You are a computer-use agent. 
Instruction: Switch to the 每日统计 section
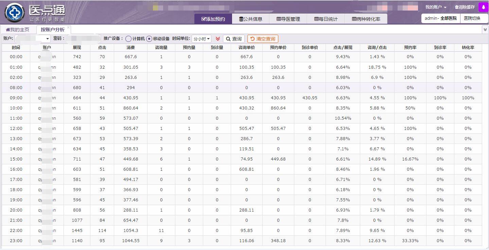[326, 19]
